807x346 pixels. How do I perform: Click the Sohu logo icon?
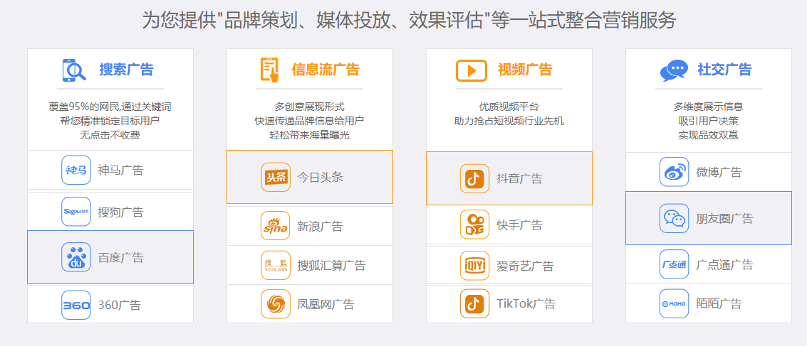tap(276, 266)
